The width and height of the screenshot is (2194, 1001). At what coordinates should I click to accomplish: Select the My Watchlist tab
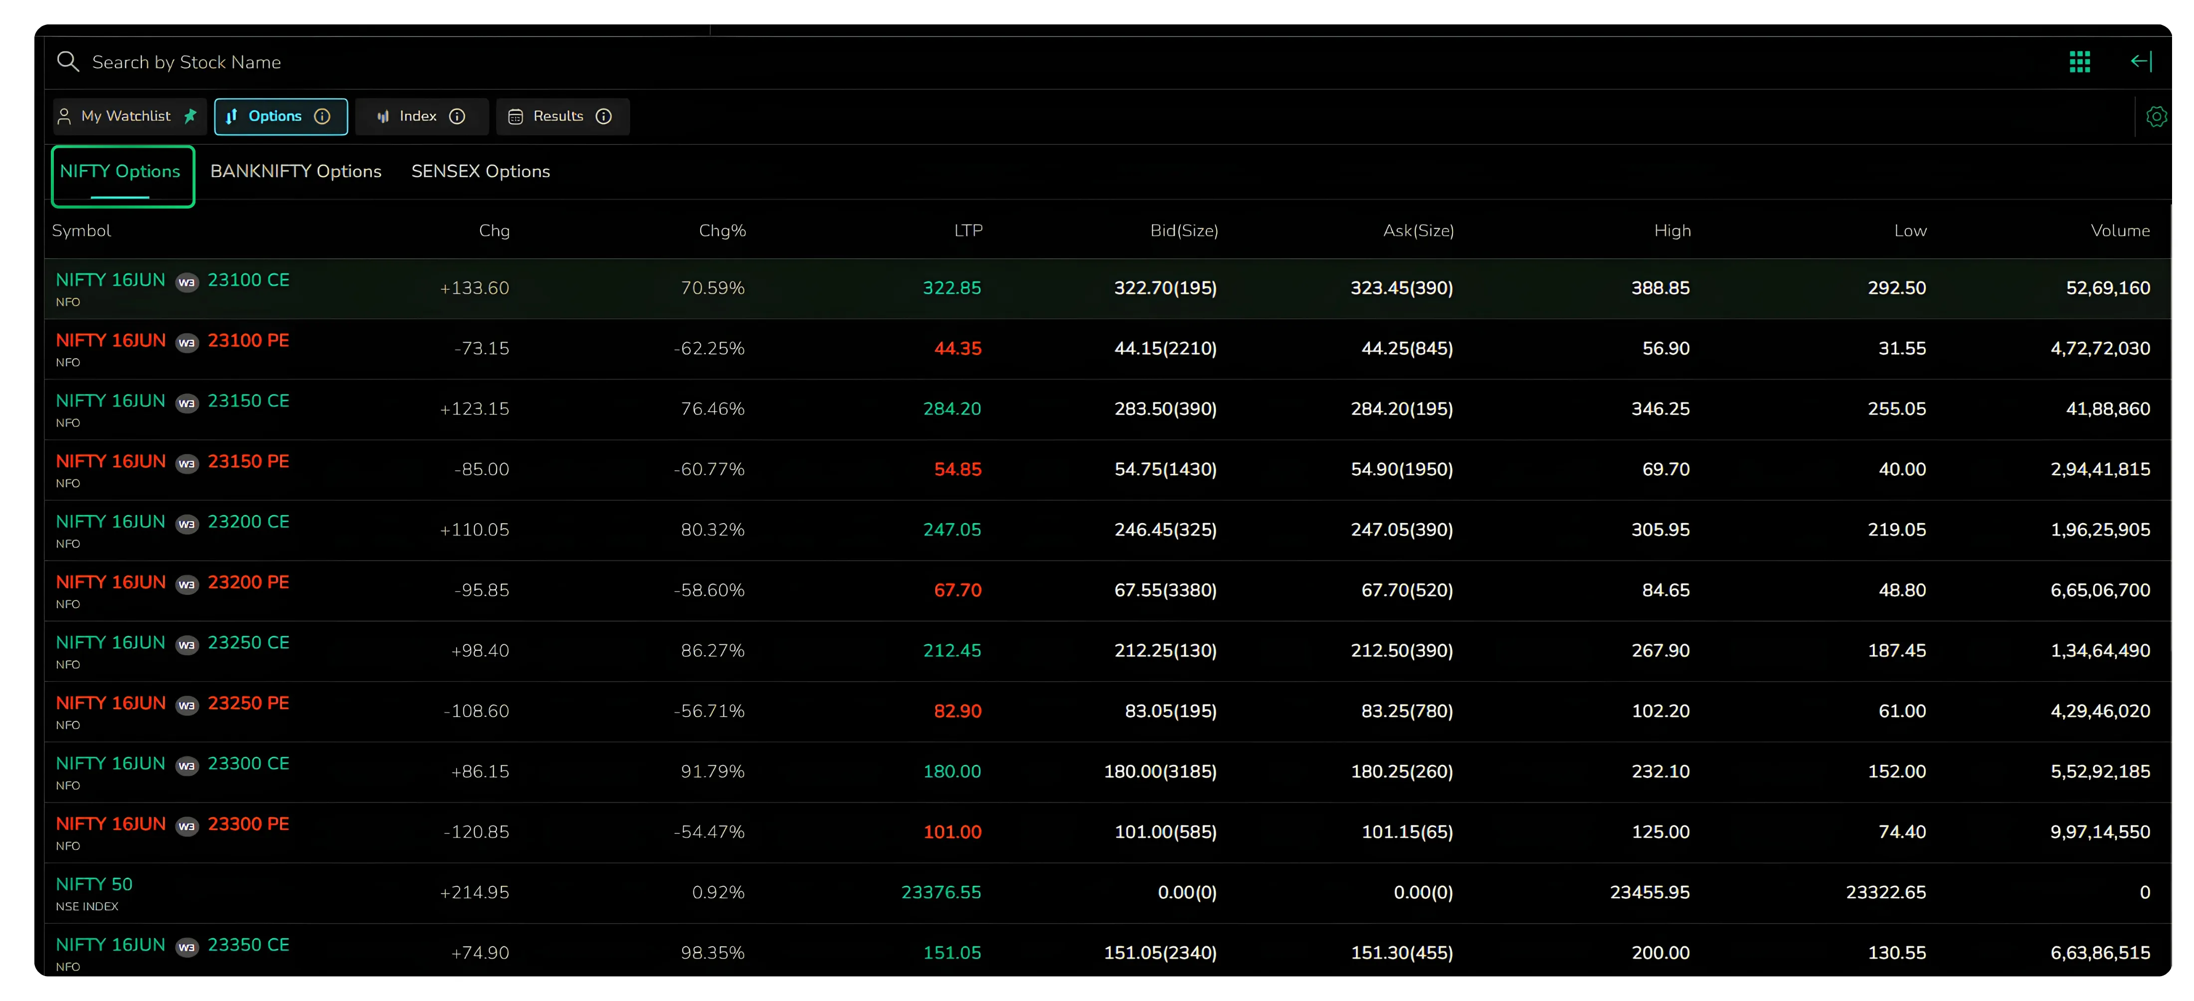pyautogui.click(x=129, y=117)
